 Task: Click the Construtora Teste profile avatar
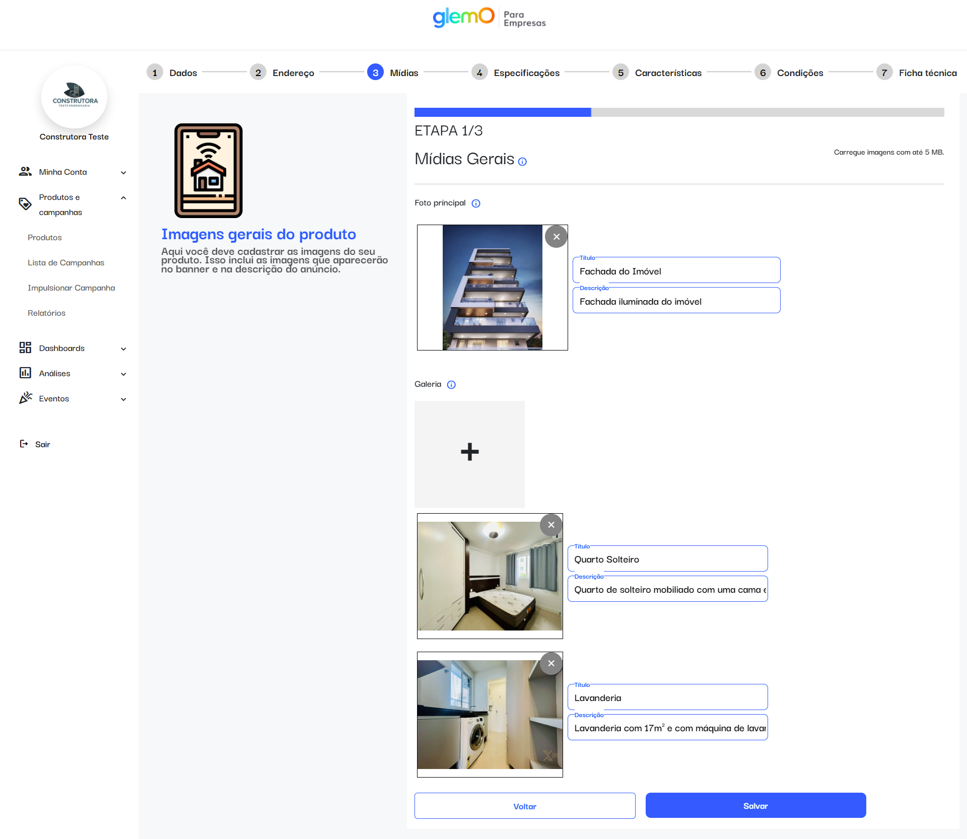(75, 97)
